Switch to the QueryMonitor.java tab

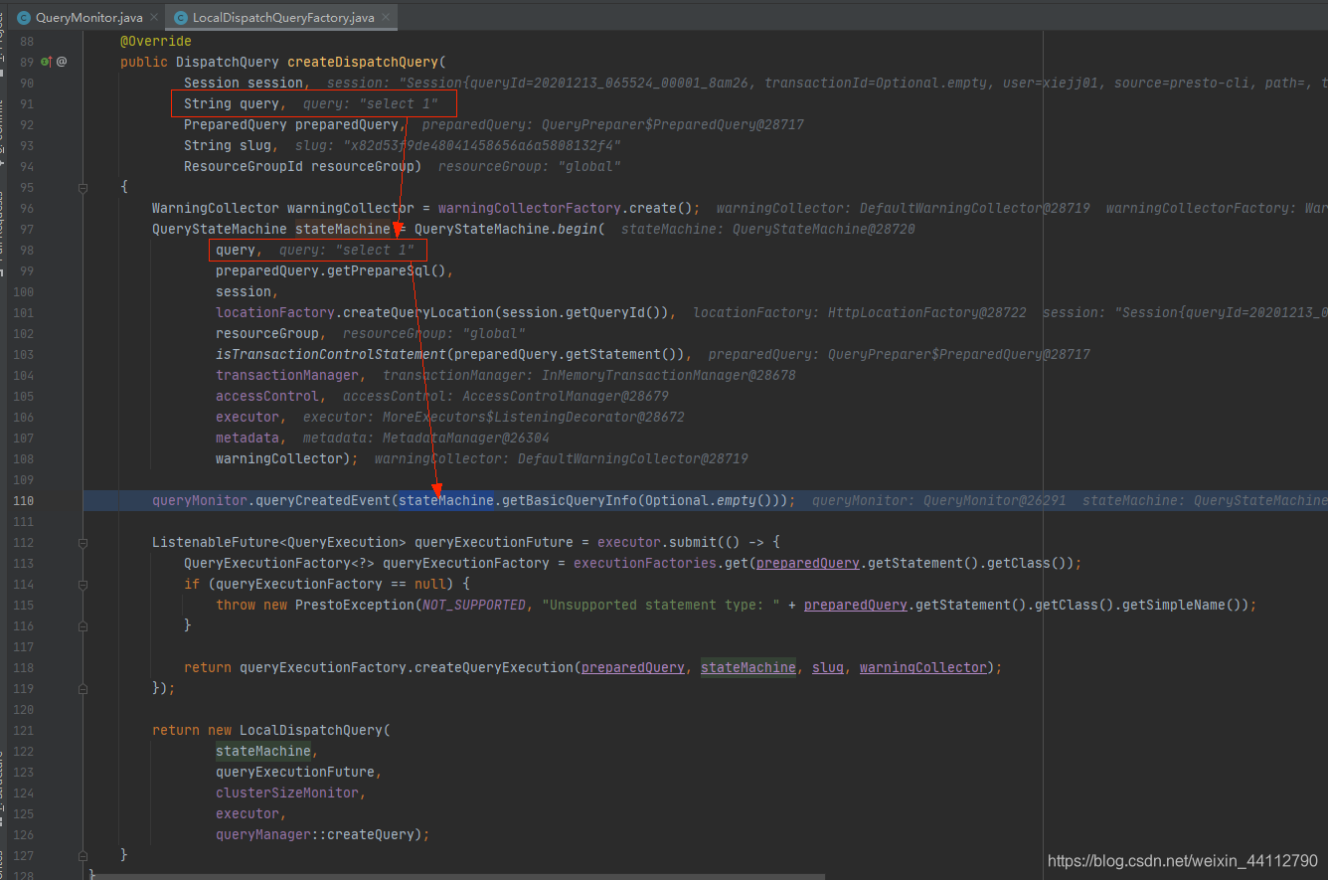click(x=89, y=18)
